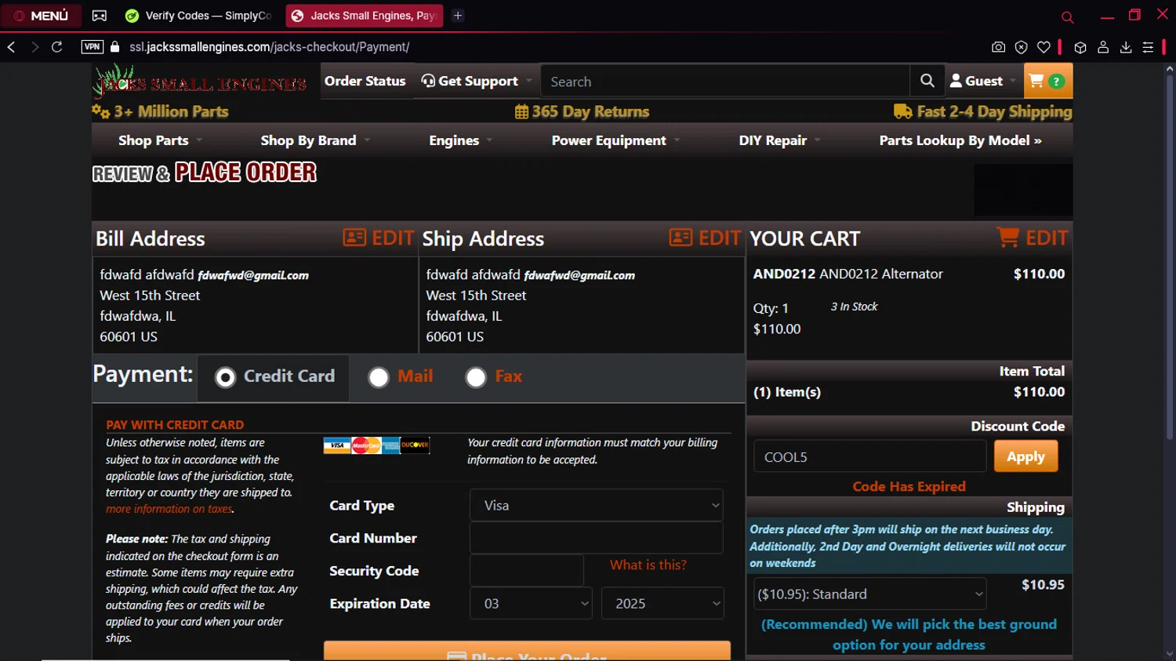
Task: Click the 3 In Stock text
Action: 854,307
